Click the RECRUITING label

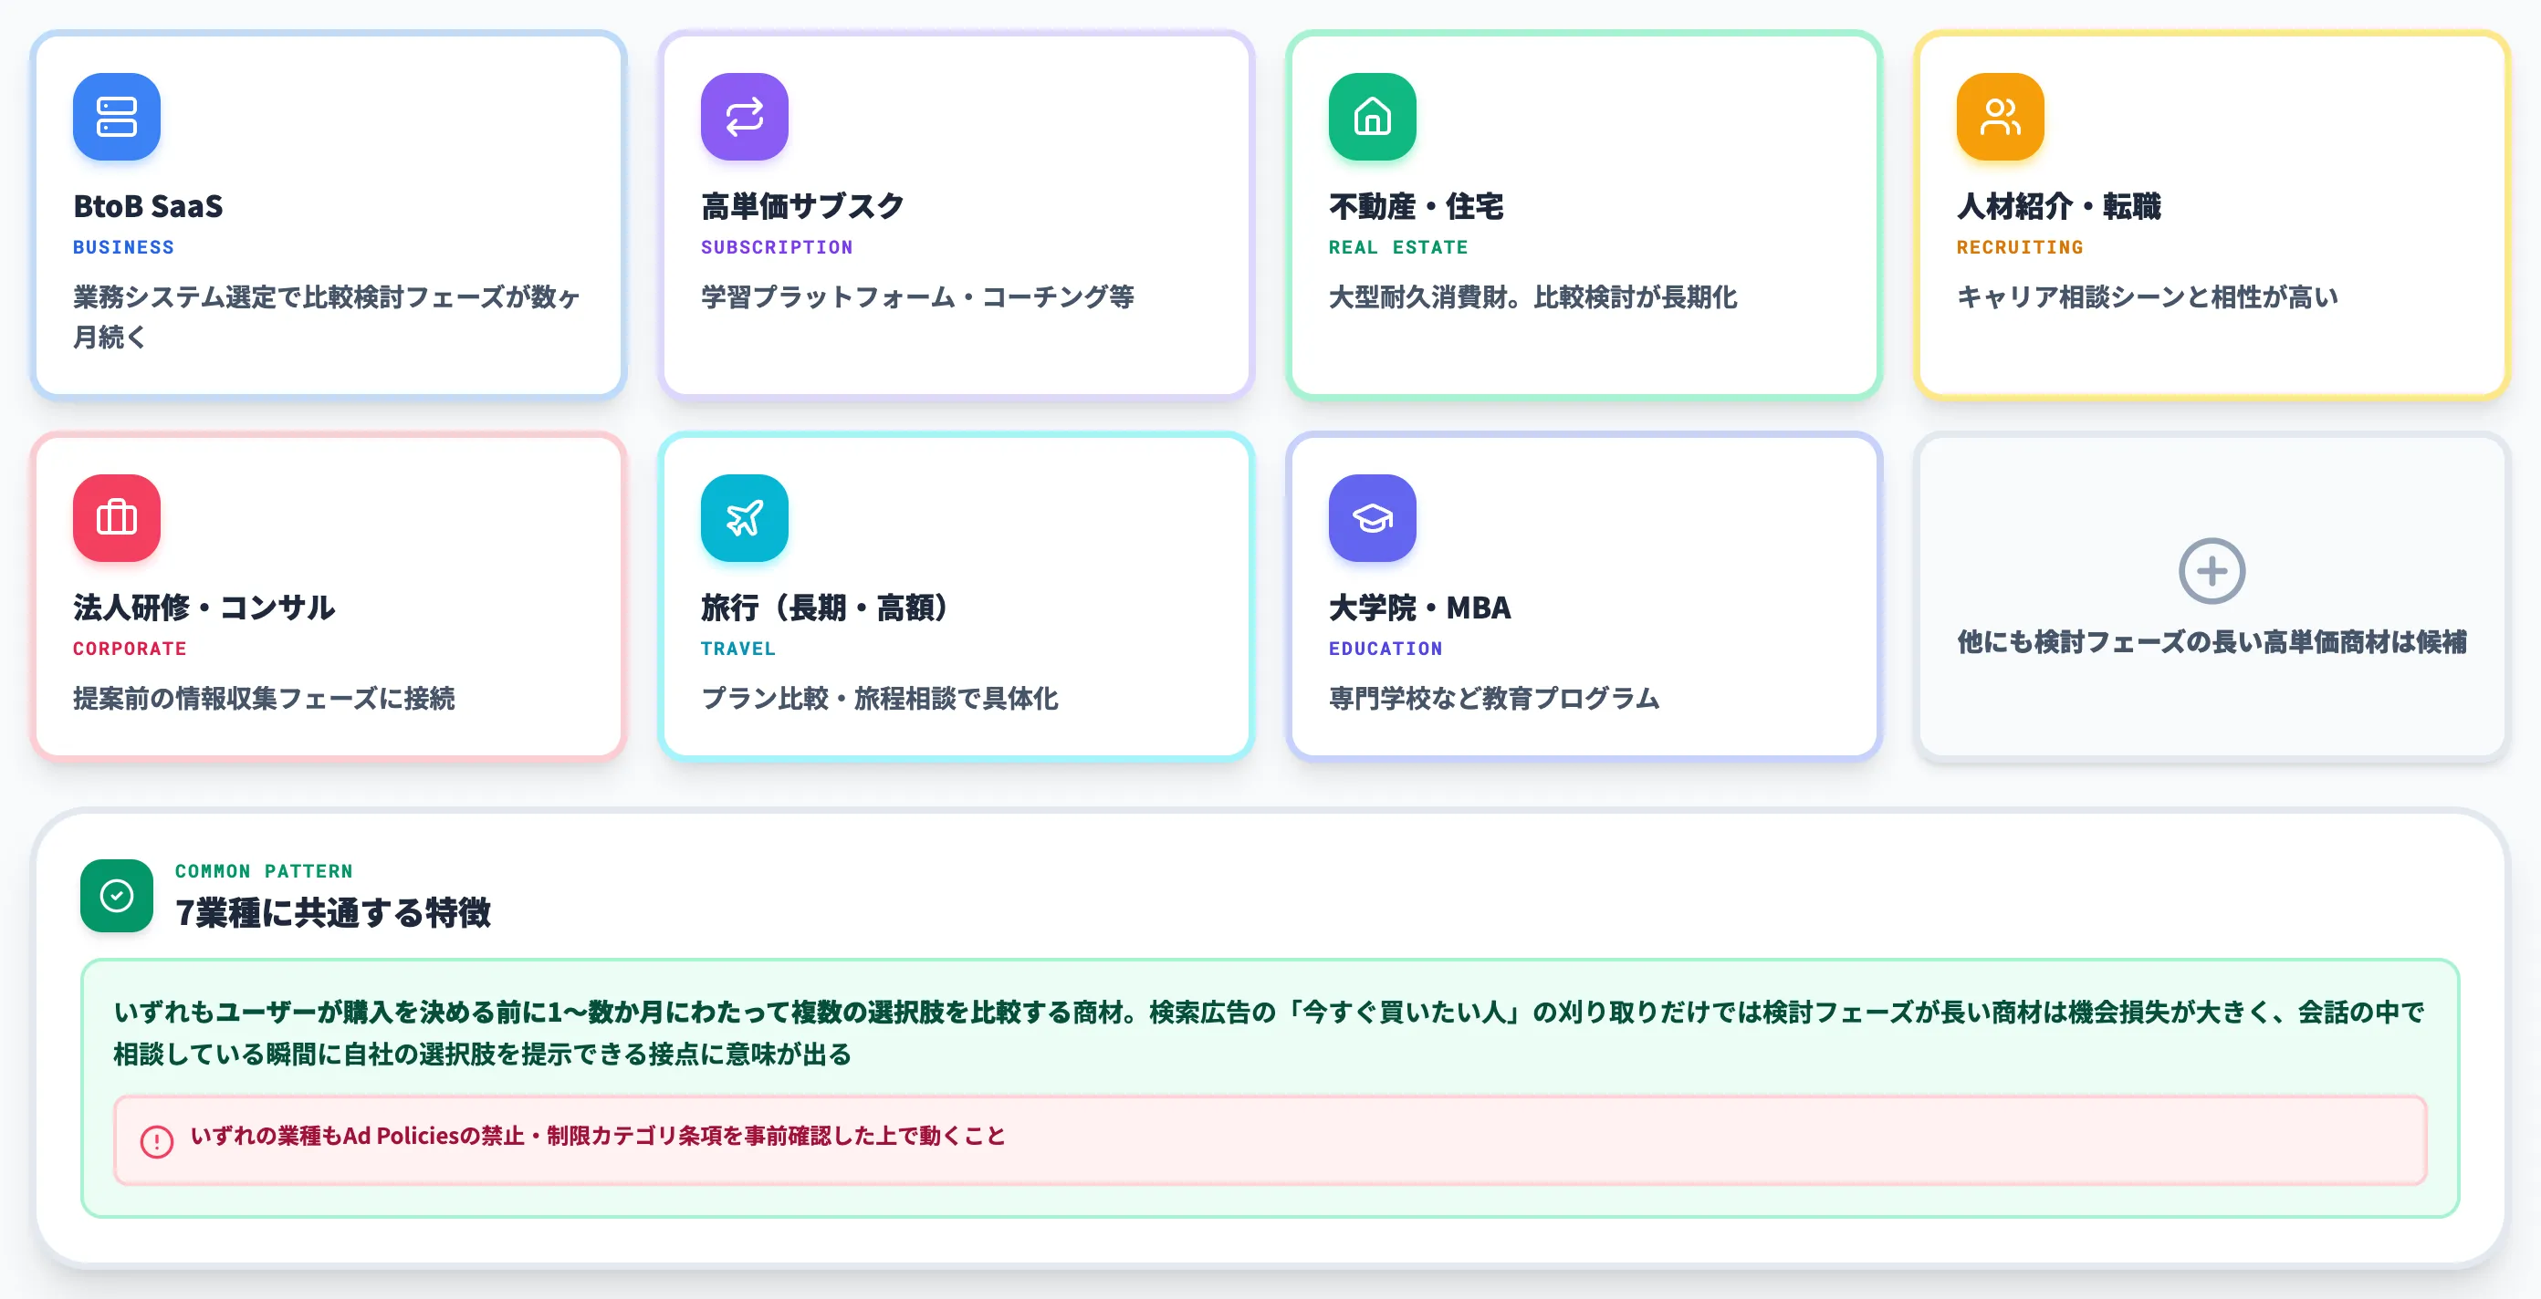2020,247
